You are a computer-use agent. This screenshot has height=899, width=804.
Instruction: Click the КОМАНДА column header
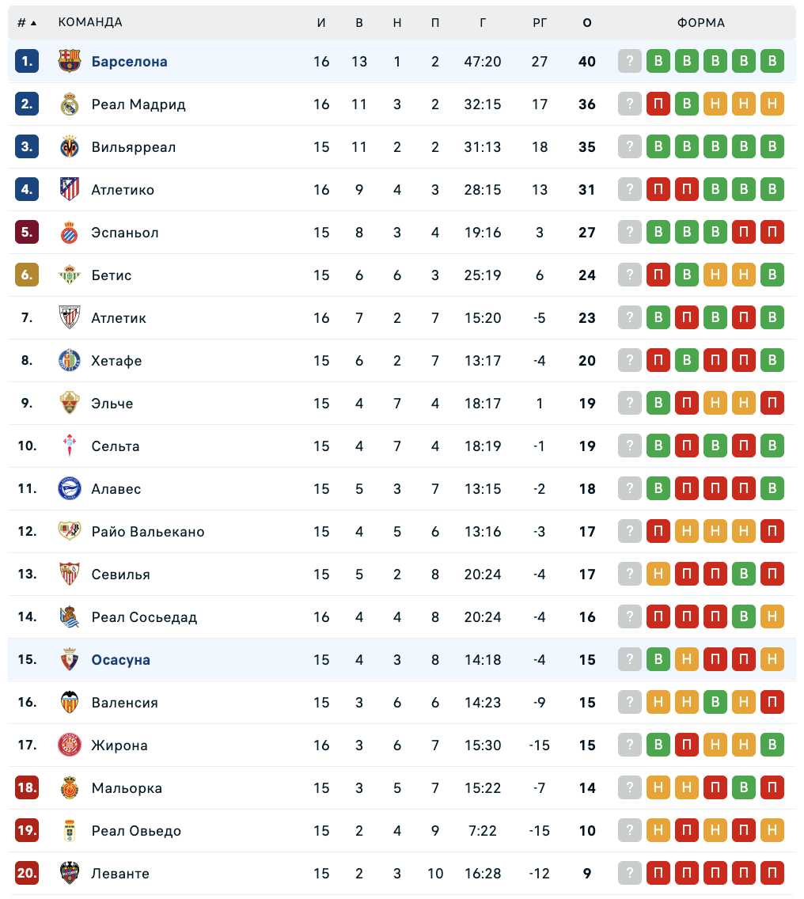click(x=90, y=23)
